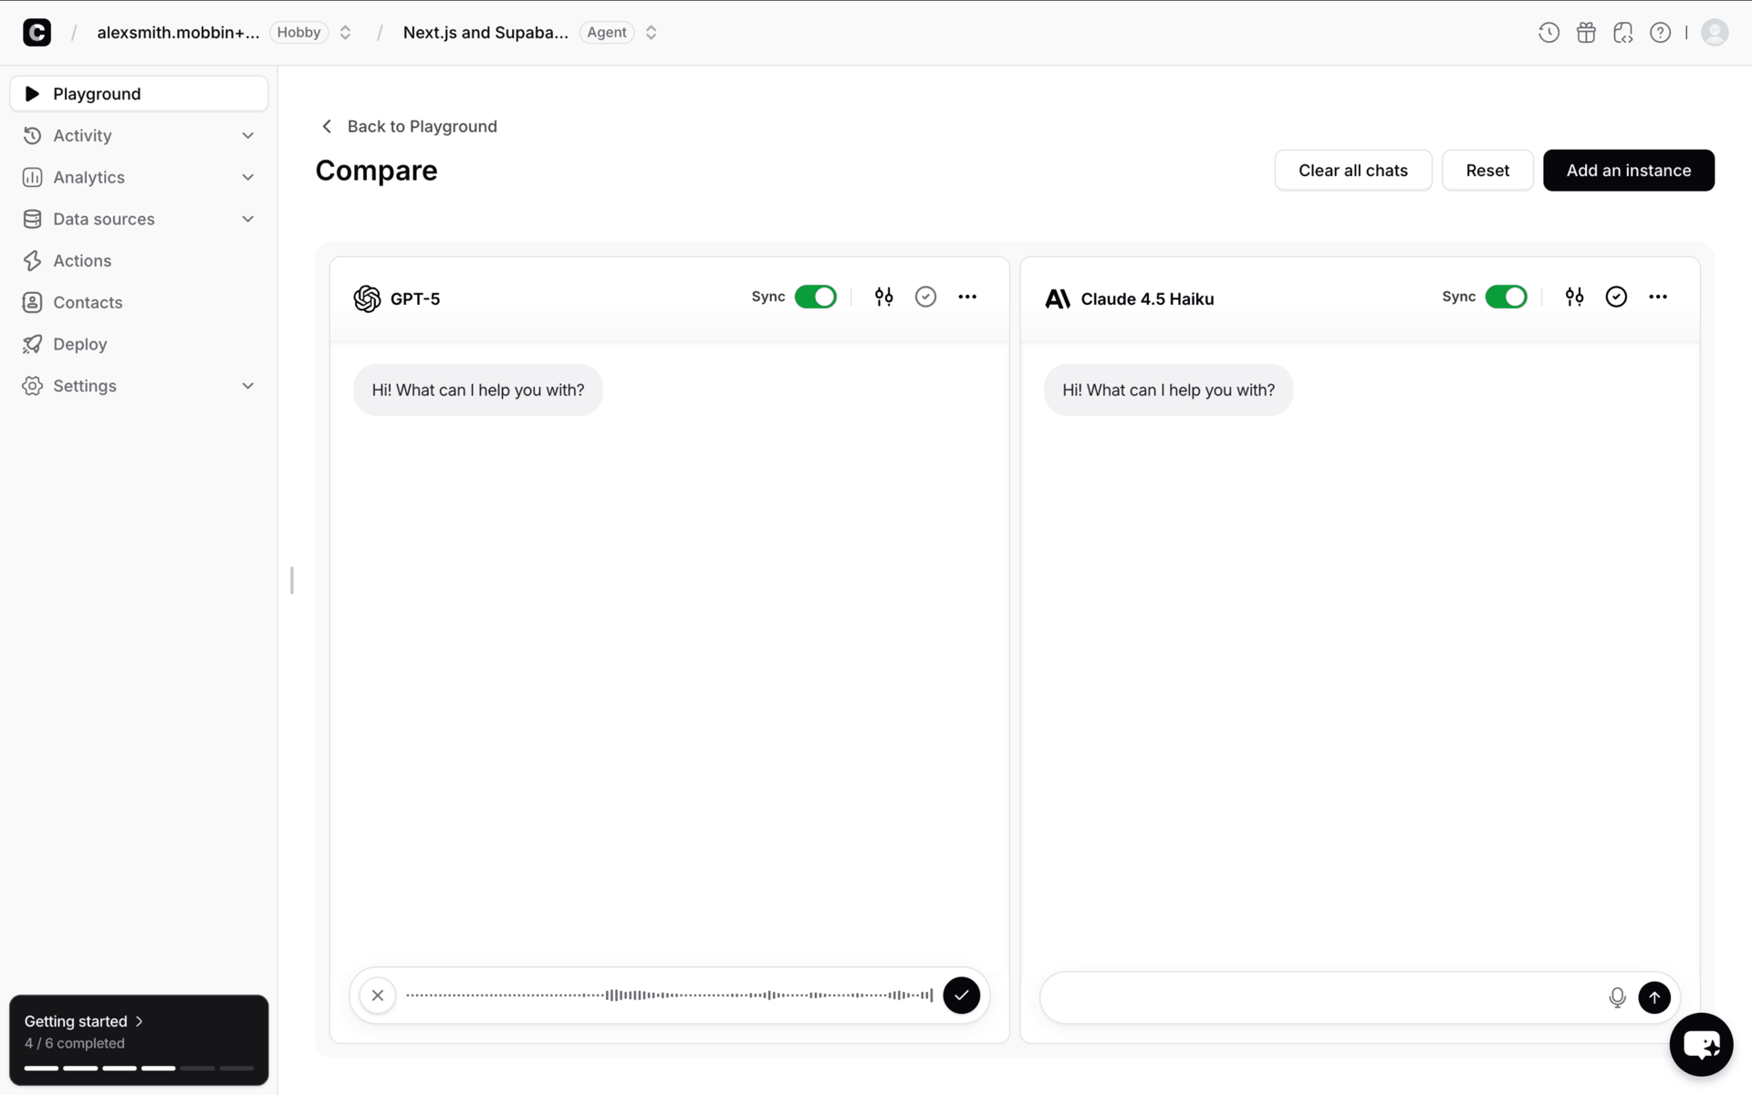
Task: Click GPT-5 greeting message bubble
Action: [478, 391]
